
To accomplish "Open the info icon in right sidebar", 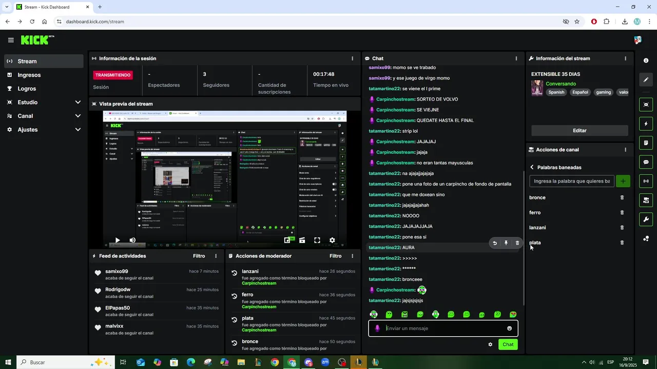I will [646, 60].
